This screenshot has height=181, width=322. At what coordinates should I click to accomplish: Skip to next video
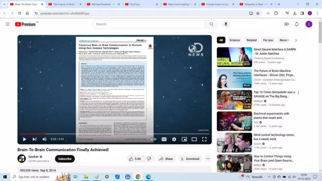tap(34, 139)
